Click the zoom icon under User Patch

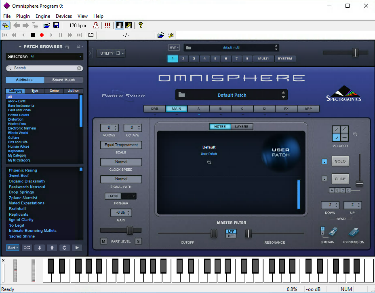click(209, 162)
